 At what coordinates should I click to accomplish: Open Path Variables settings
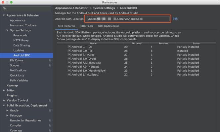coord(19,80)
